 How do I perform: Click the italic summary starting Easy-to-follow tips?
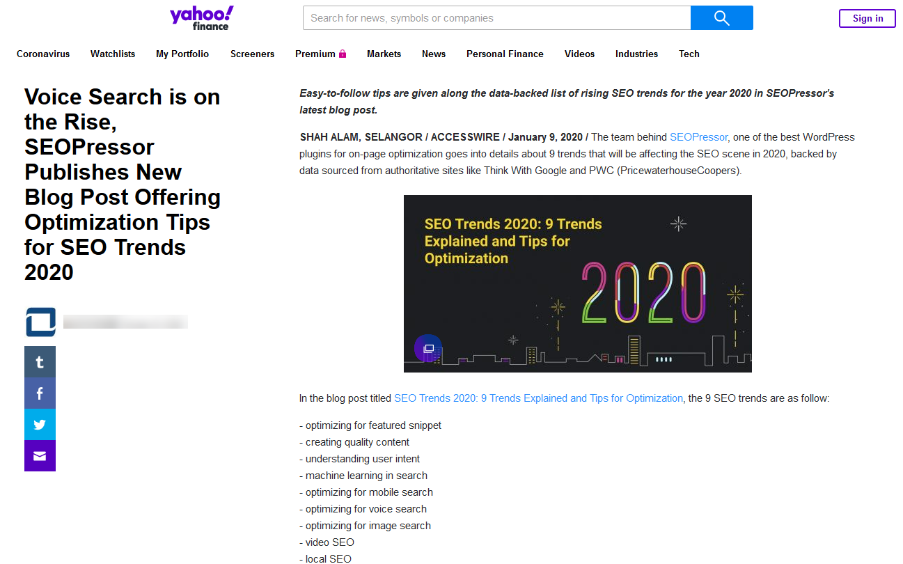(x=567, y=102)
